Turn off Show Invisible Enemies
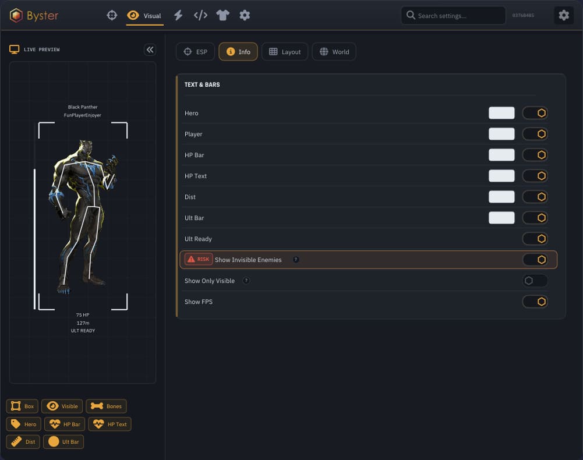This screenshot has width=583, height=460. pos(535,260)
